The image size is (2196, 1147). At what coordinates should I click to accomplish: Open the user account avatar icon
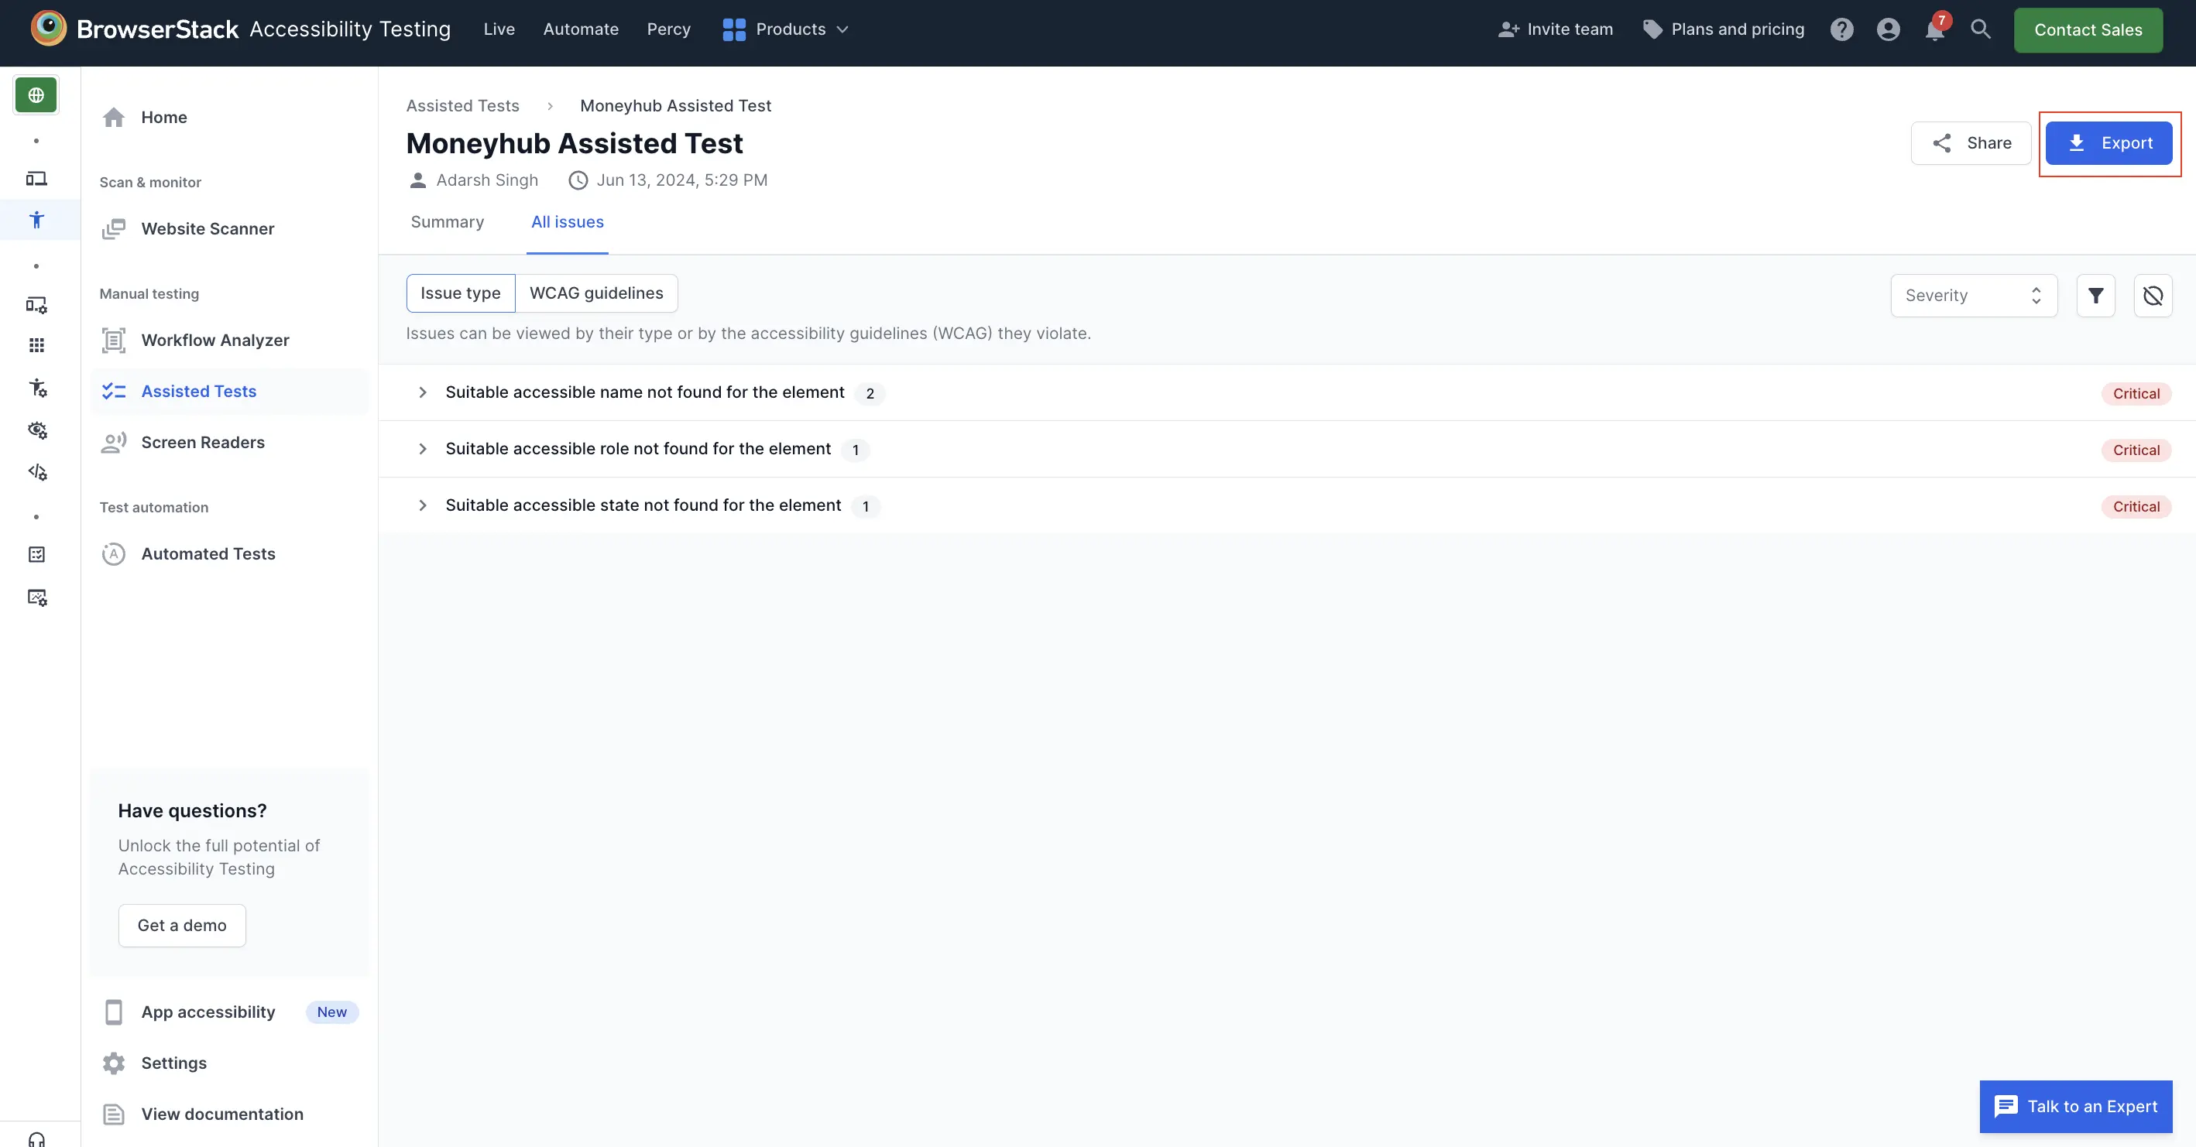click(x=1889, y=30)
